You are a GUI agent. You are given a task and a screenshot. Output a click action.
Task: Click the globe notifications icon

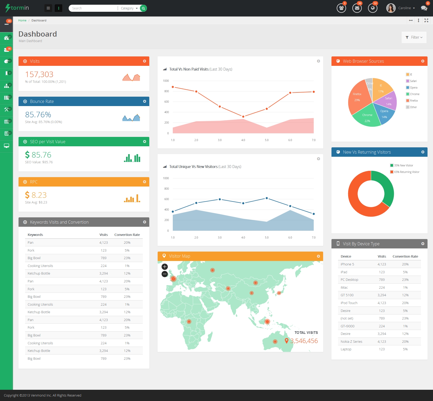tap(372, 8)
